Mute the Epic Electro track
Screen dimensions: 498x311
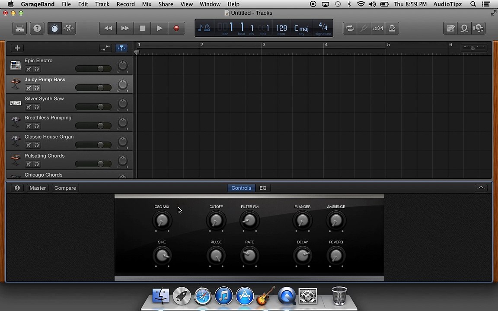click(29, 69)
